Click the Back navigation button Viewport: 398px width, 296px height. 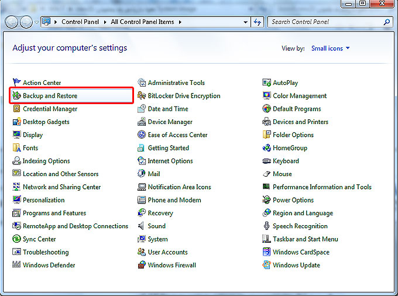pos(12,22)
